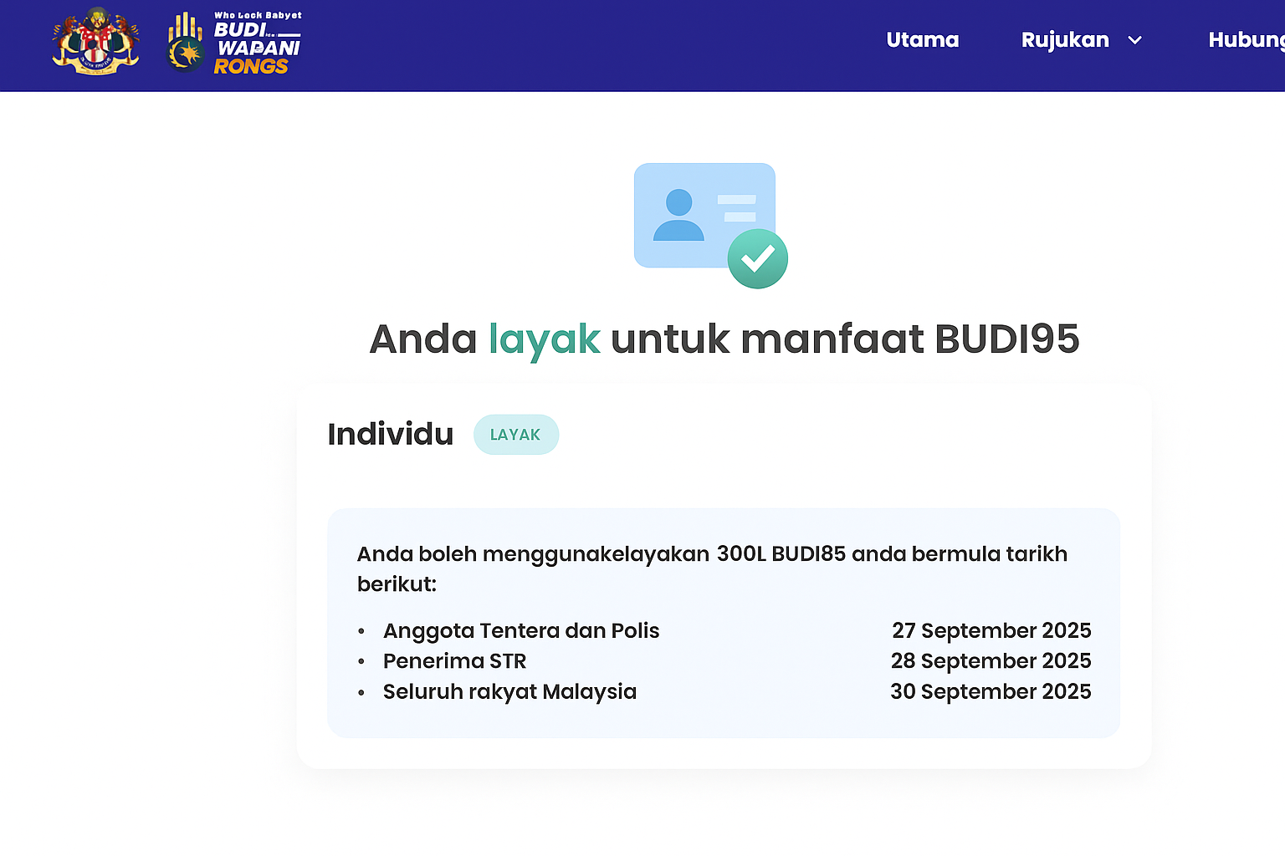Open the Rujukan menu

pos(1064,40)
